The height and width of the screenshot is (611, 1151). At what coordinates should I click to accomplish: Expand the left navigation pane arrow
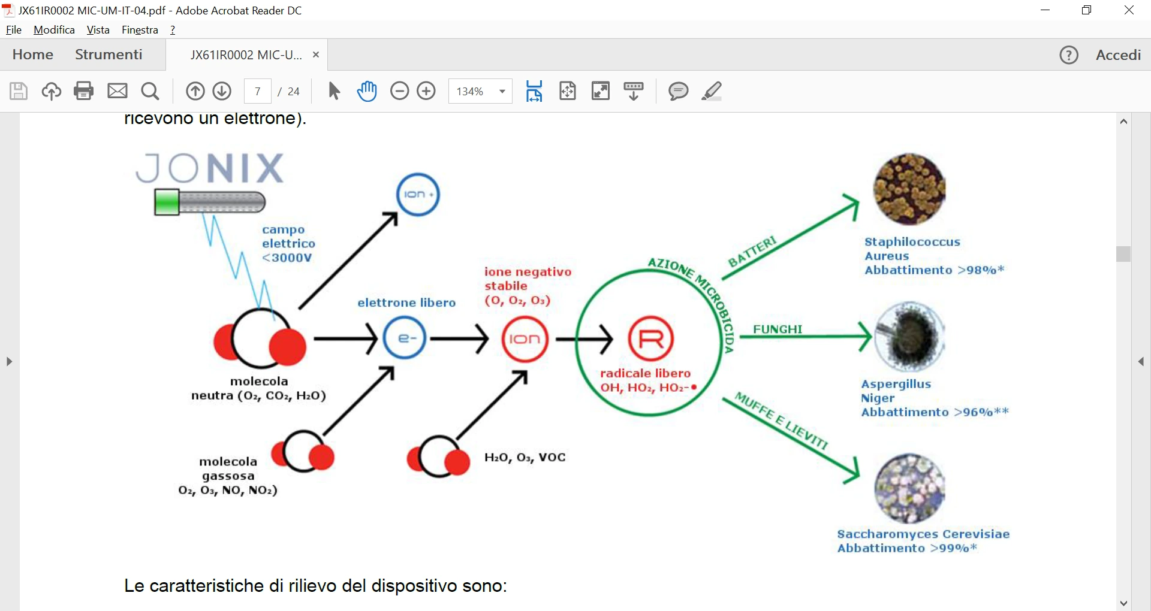click(x=9, y=361)
